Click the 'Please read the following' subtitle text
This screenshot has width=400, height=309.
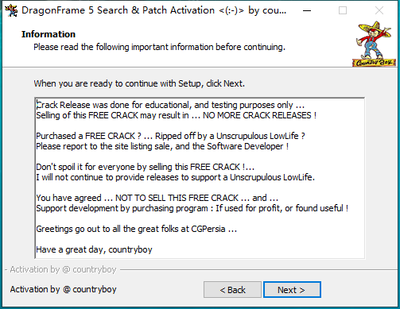point(159,47)
